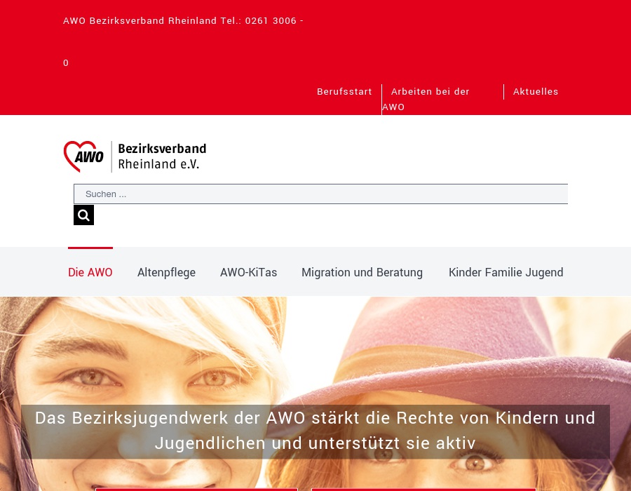Click the magnifying glass search icon
Image resolution: width=631 pixels, height=491 pixels.
click(x=83, y=215)
